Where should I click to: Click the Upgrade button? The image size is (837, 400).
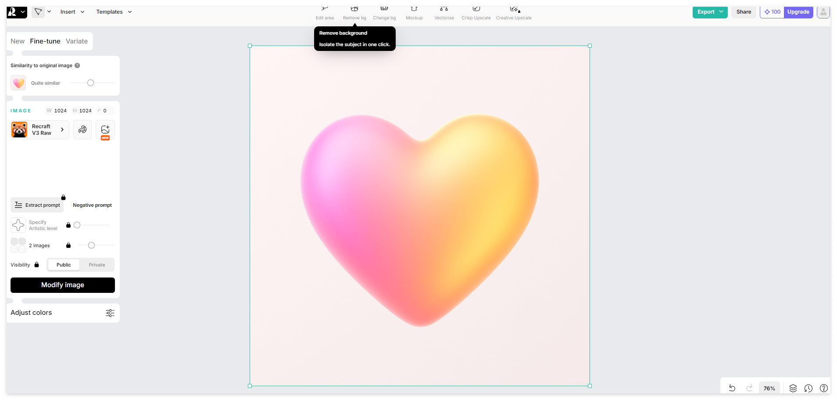(798, 12)
